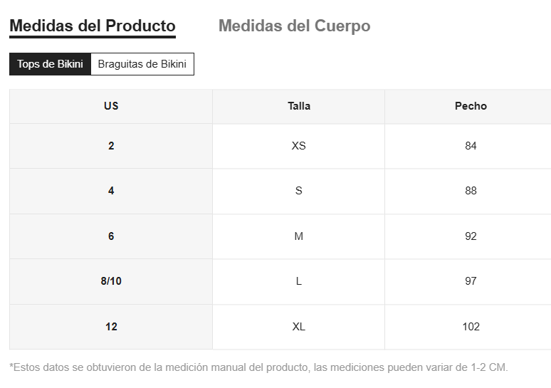
Task: Click the Talla column header
Action: coord(299,106)
